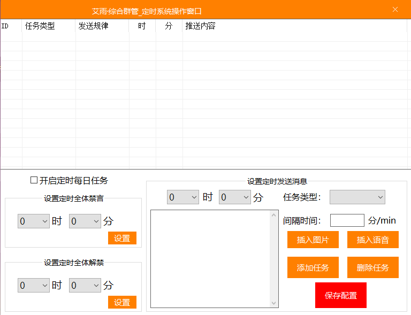Click the 插入图片 button
Screen dimensions: 411x315
[x=313, y=240]
